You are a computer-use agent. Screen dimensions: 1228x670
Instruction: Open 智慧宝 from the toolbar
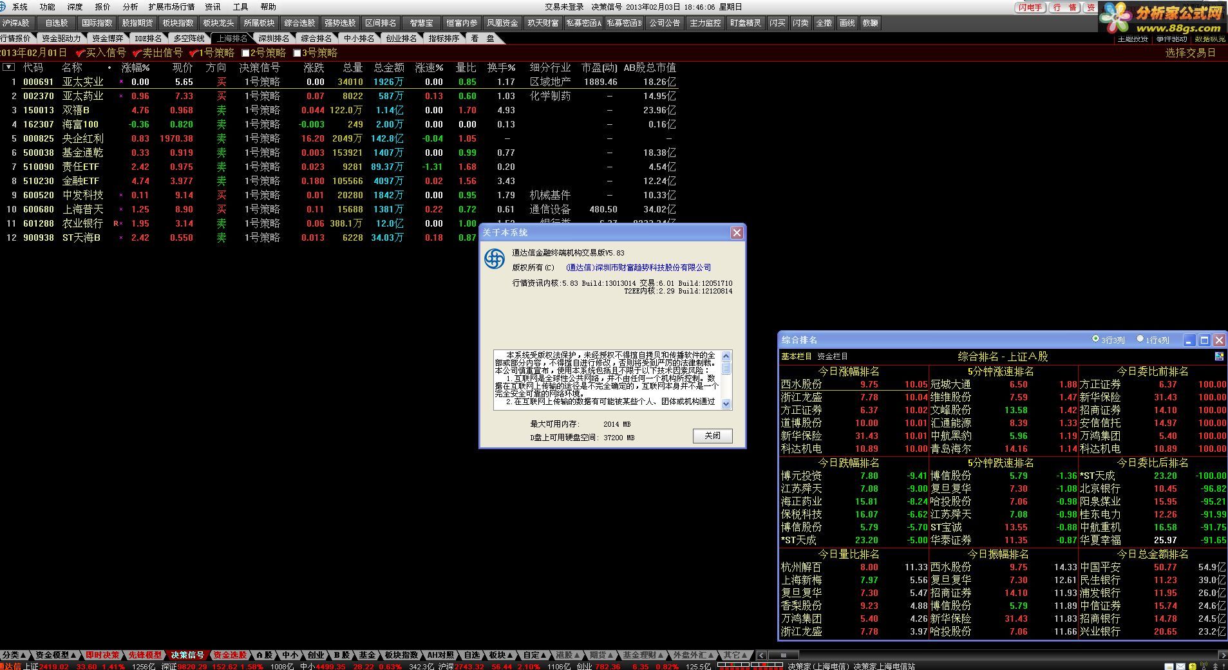coord(422,23)
